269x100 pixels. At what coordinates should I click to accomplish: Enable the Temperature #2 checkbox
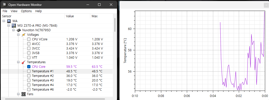[29, 76]
